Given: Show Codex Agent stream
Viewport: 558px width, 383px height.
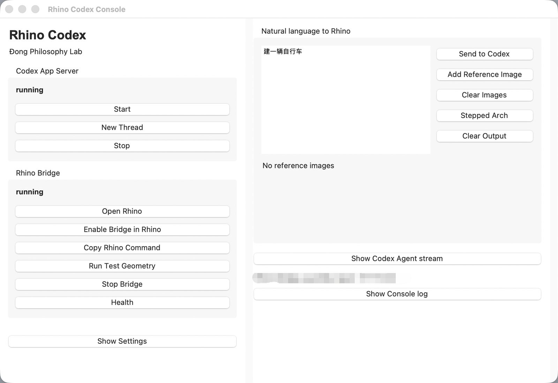Looking at the screenshot, I should [x=397, y=259].
